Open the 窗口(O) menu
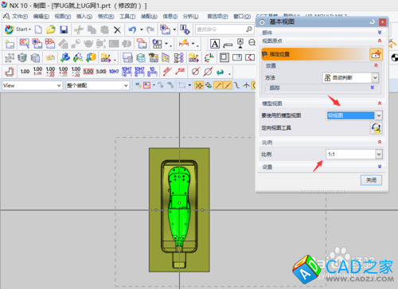This screenshot has height=289, width=398. [x=242, y=17]
